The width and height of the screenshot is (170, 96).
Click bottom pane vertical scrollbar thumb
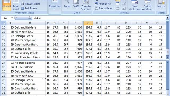[167, 93]
